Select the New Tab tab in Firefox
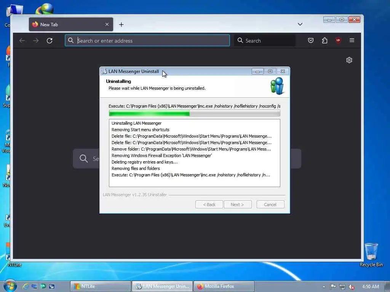 (71, 24)
